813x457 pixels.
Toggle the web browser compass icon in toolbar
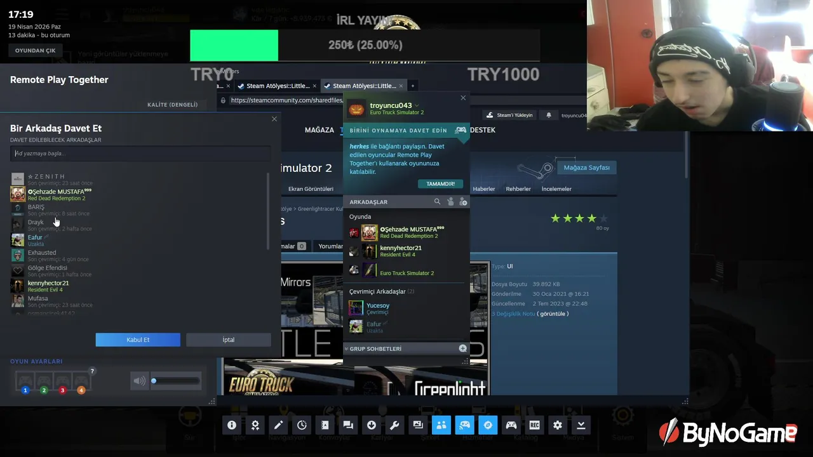(x=488, y=425)
